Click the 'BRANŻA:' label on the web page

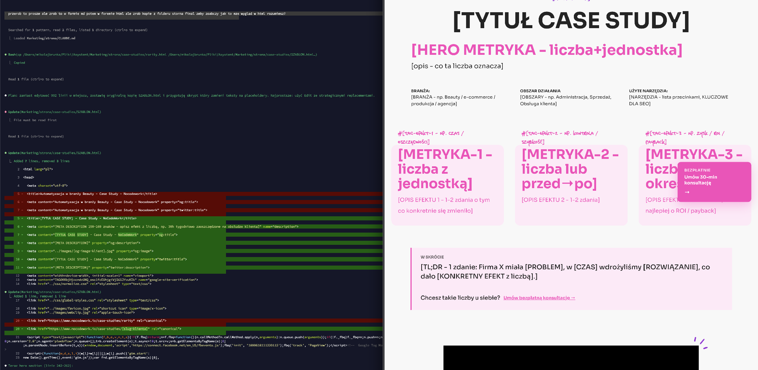tap(420, 91)
